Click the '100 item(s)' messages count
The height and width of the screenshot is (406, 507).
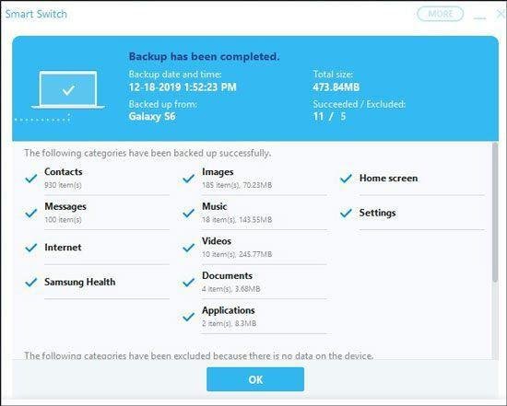click(x=63, y=220)
